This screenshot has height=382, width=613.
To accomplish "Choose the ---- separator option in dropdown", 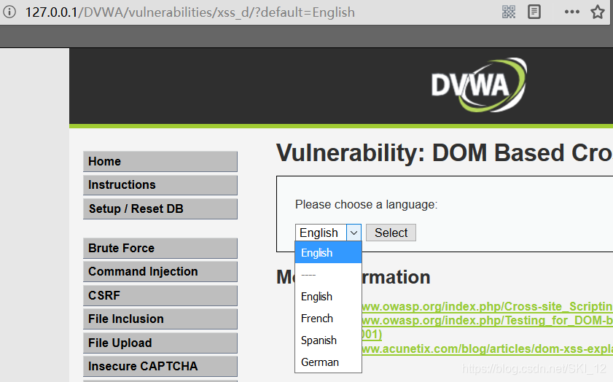I will 328,275.
